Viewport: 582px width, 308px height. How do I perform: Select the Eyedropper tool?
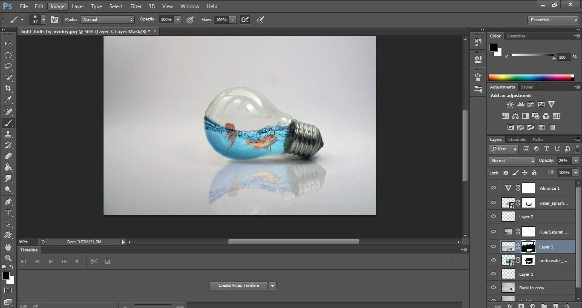[8, 100]
